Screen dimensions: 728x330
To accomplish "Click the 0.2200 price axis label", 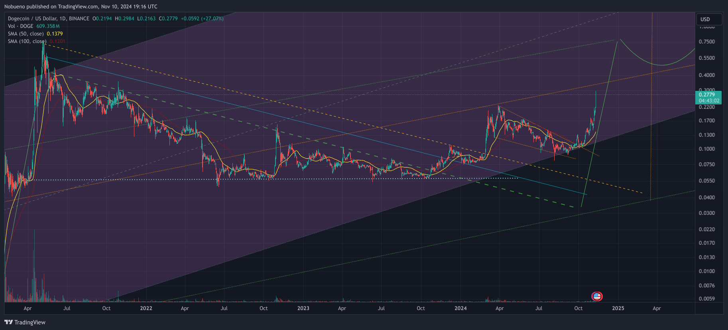I will [706, 107].
